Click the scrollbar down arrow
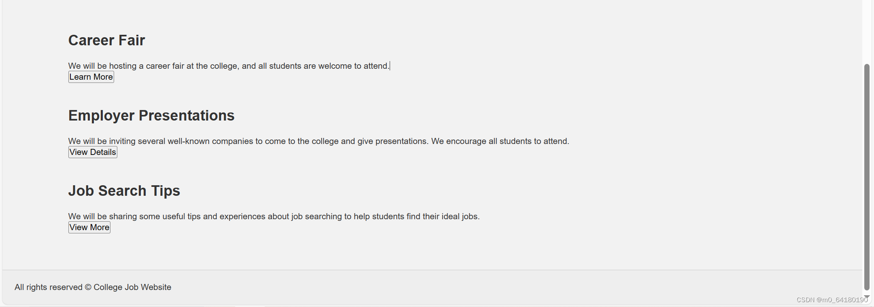 point(867,297)
